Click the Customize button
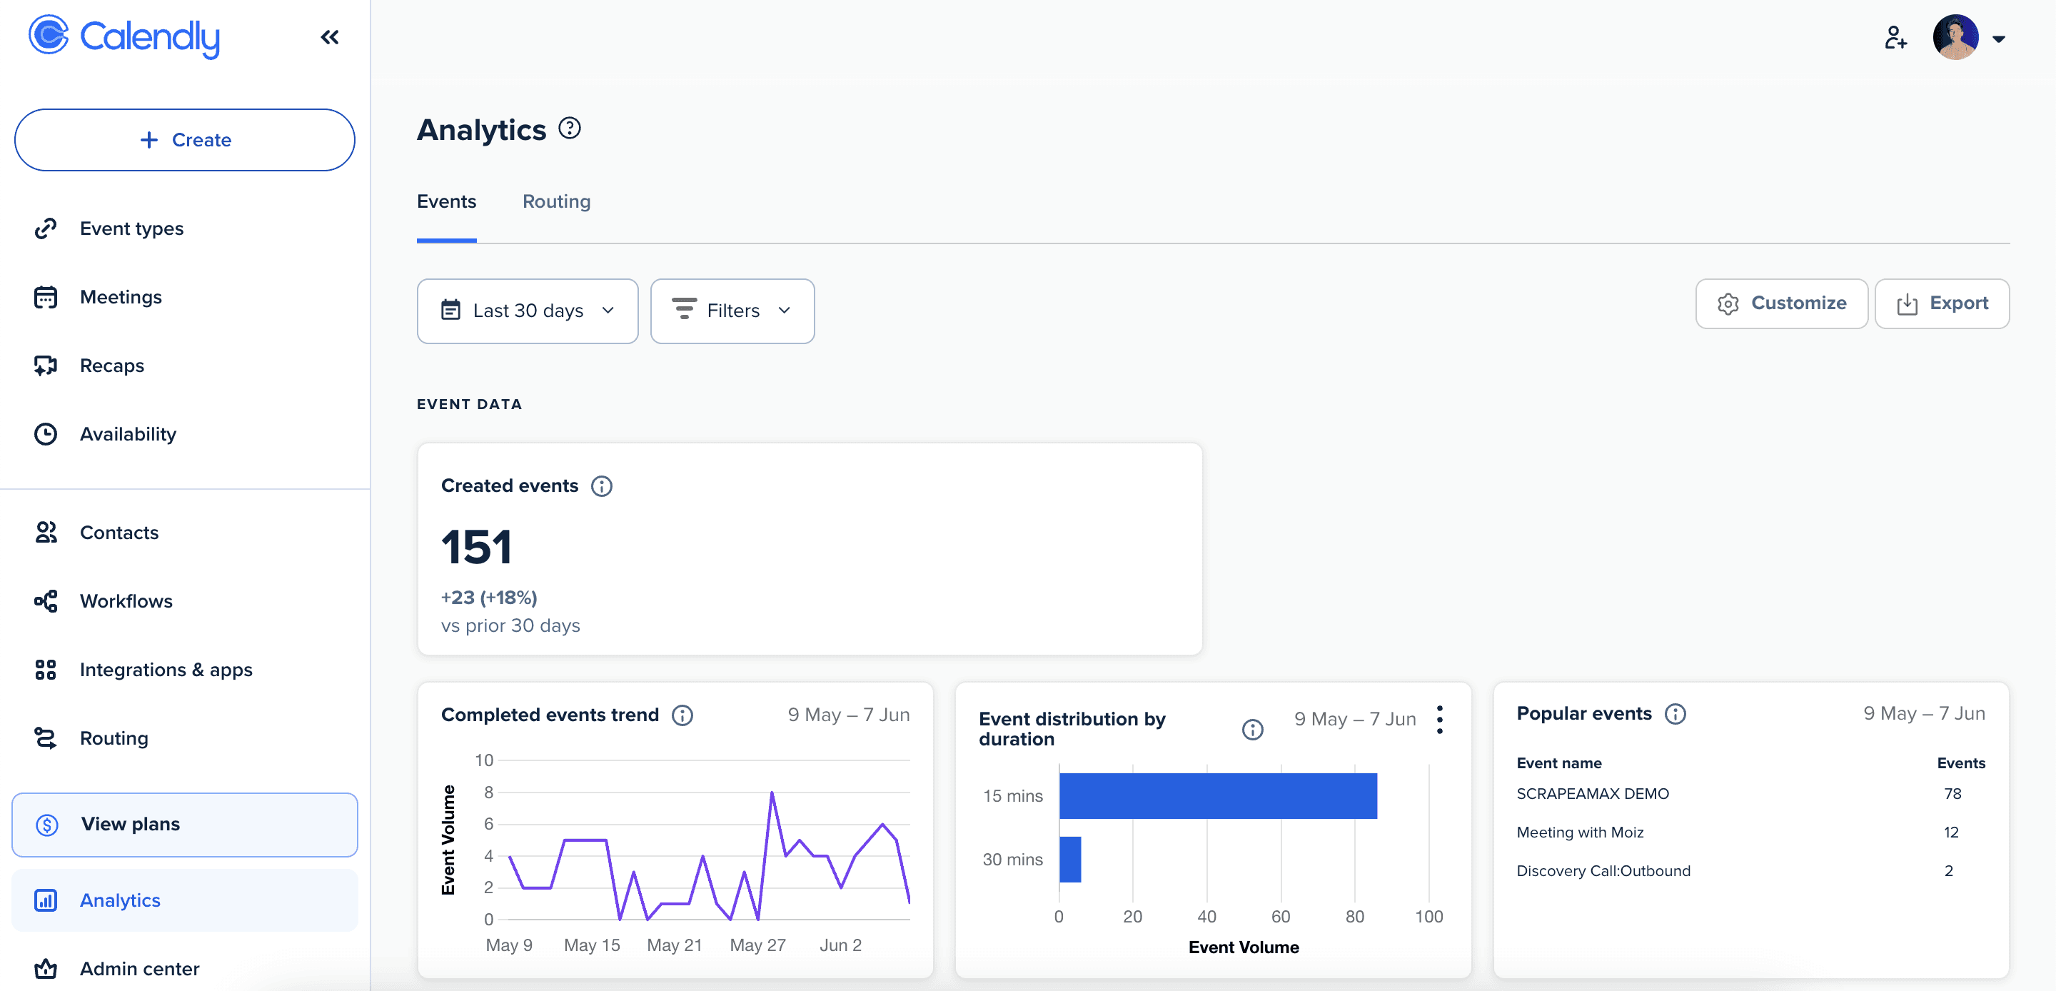The height and width of the screenshot is (991, 2056). point(1781,304)
